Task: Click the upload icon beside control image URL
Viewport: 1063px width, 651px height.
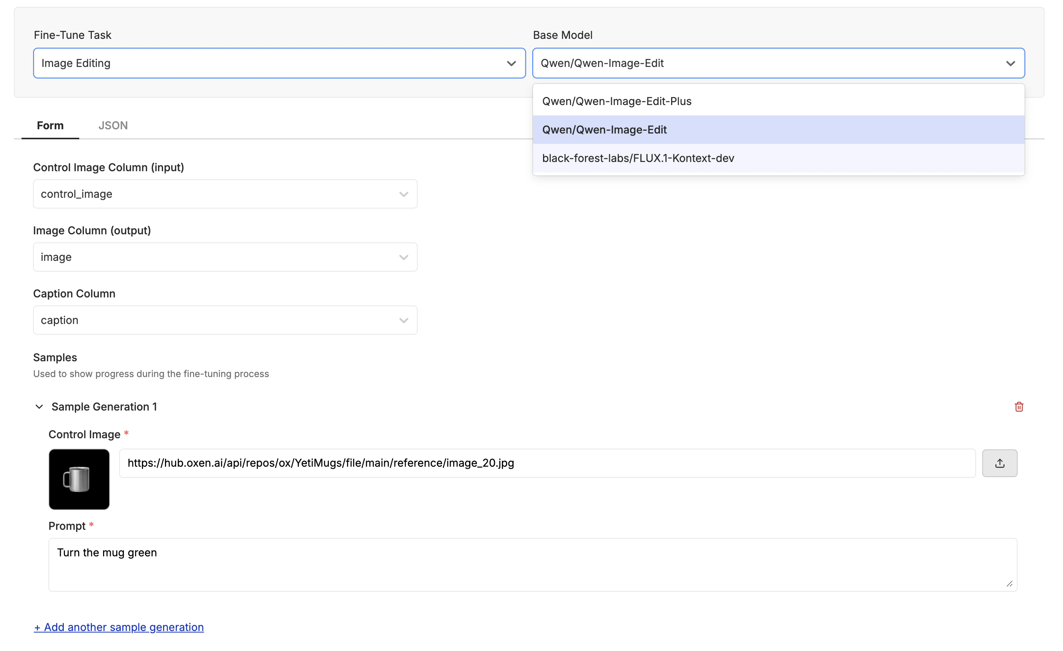Action: (x=999, y=463)
